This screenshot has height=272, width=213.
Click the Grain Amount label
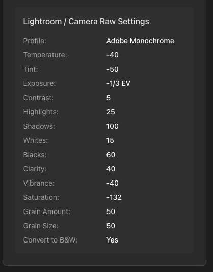click(47, 211)
